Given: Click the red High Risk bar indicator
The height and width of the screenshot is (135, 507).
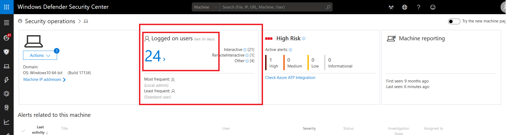Looking at the screenshot, I should tap(269, 39).
